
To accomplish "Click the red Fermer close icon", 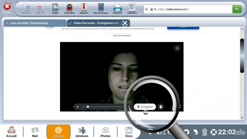I will (7, 6).
